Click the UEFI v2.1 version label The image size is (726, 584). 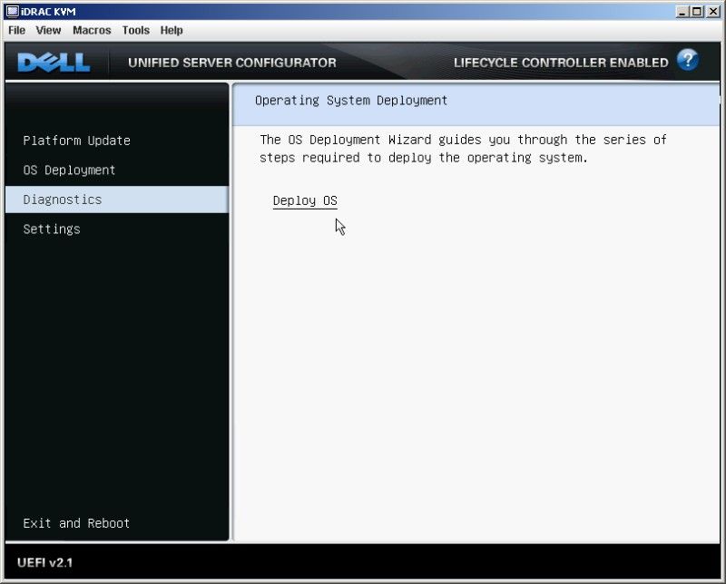pyautogui.click(x=44, y=563)
